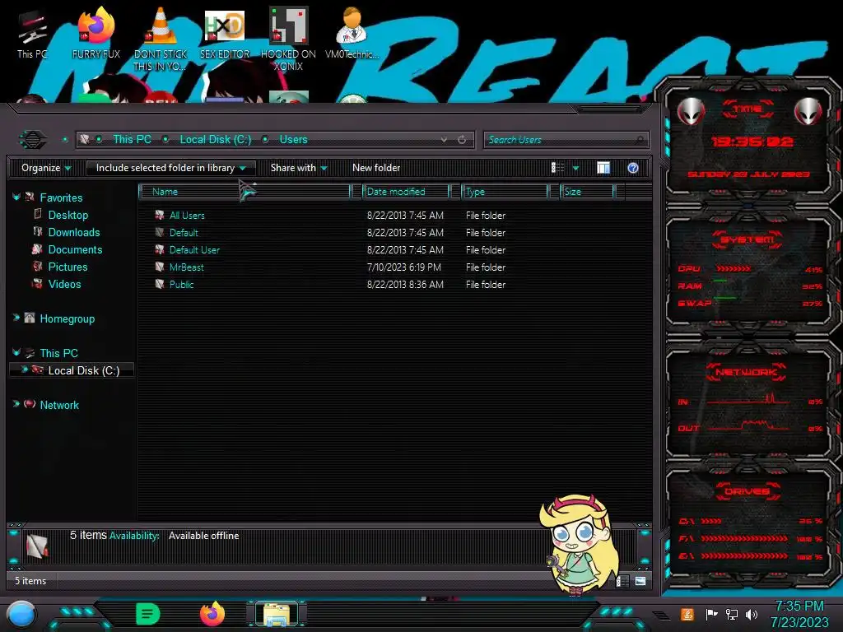Collapse the This PC tree node
This screenshot has width=843, height=632.
16,352
